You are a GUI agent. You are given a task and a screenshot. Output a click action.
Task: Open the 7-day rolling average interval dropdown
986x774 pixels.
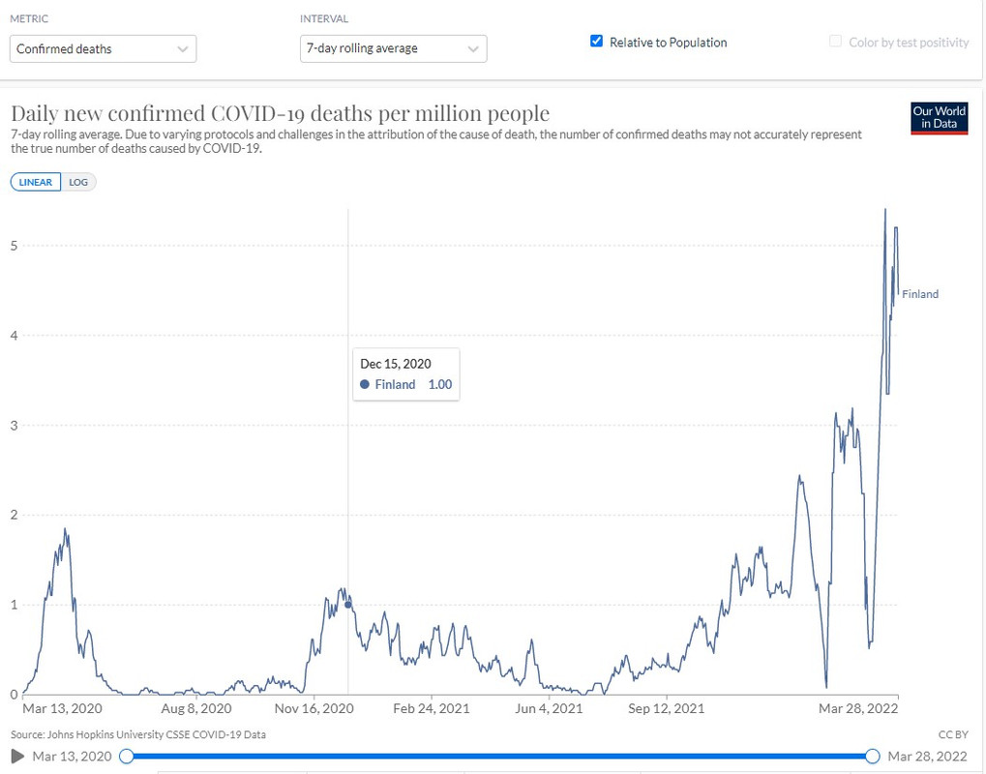pos(393,48)
